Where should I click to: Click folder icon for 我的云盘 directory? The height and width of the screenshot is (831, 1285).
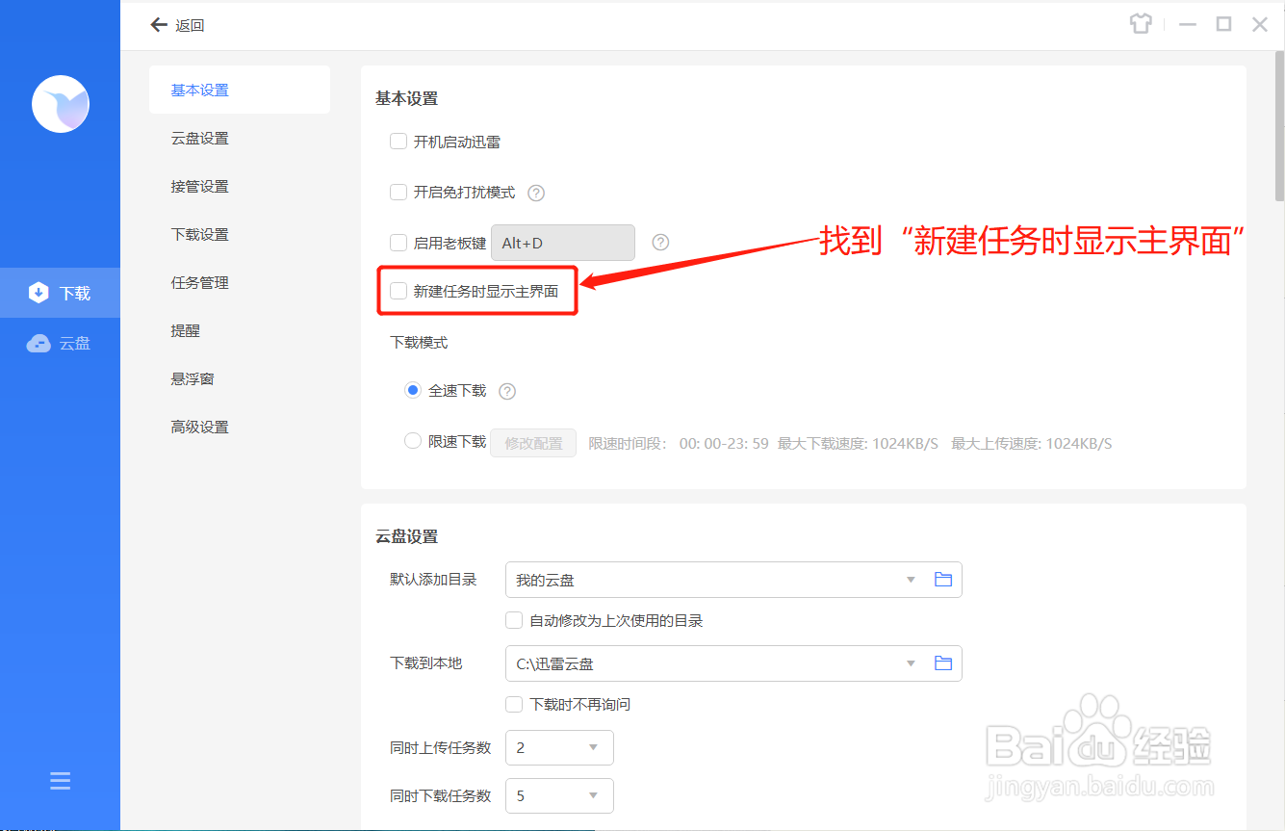[x=943, y=580]
